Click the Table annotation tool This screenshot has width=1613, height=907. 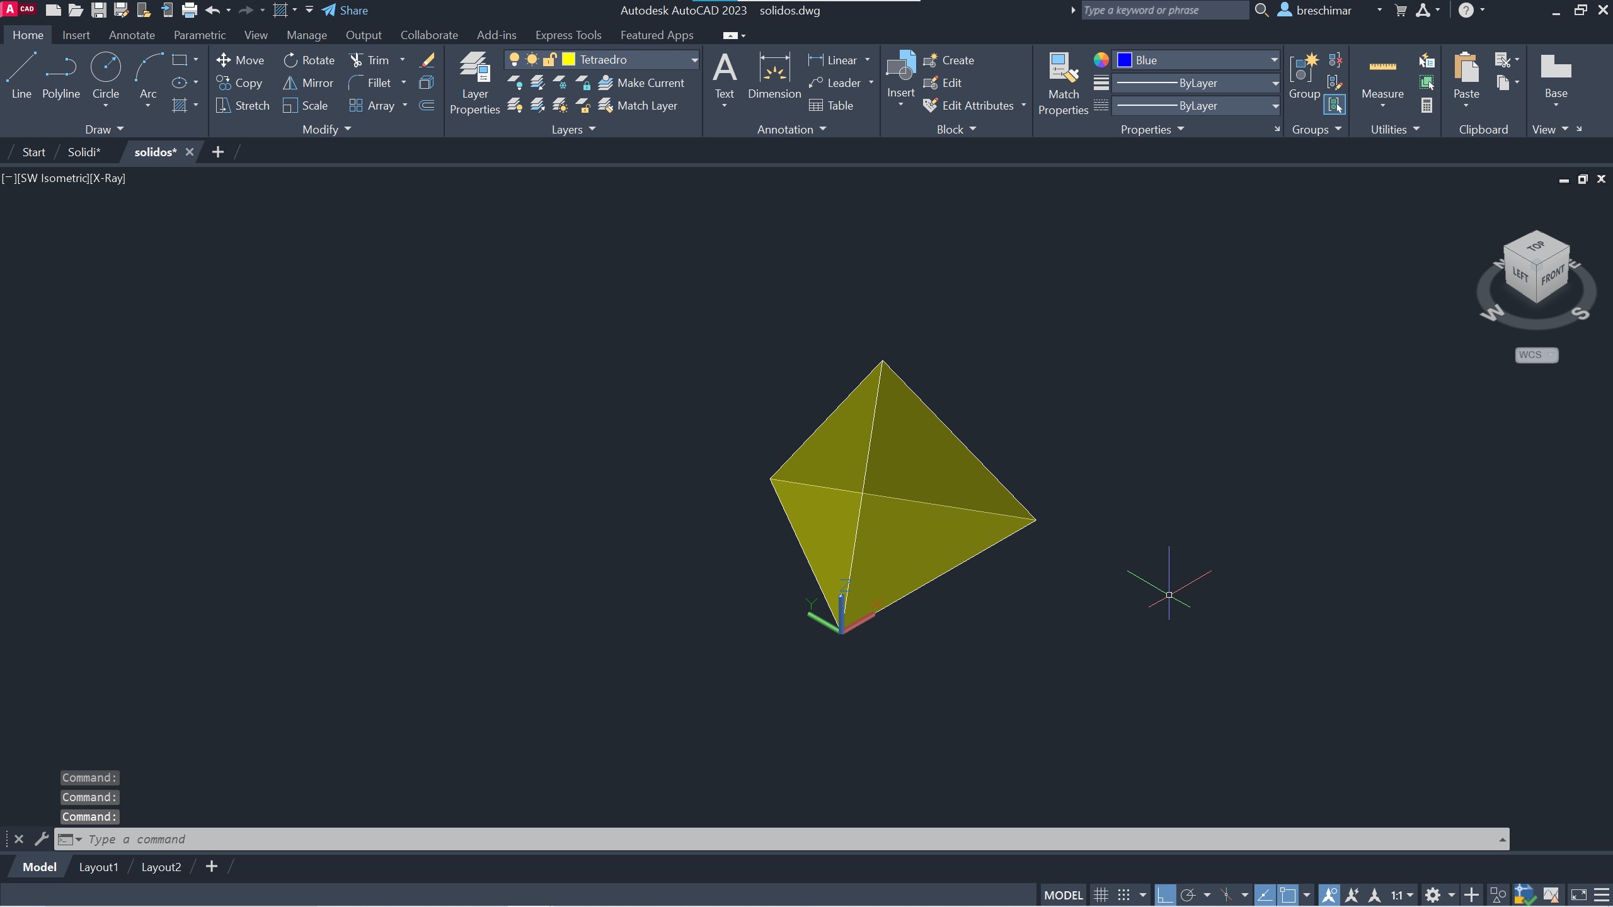[831, 105]
